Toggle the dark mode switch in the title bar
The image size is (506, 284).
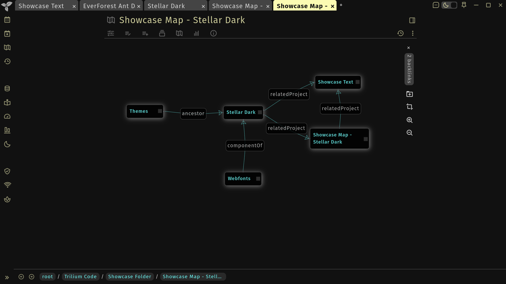pos(449,5)
